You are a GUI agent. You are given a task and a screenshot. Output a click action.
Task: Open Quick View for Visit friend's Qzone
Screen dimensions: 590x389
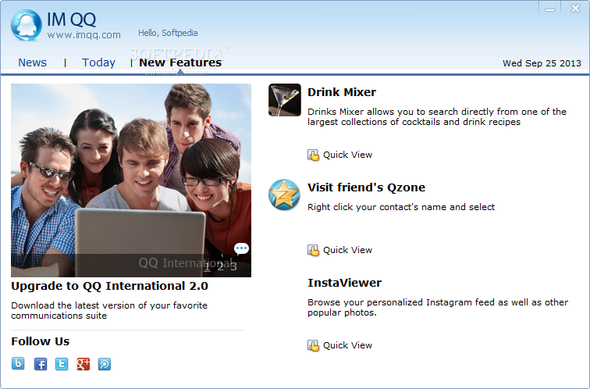click(347, 250)
